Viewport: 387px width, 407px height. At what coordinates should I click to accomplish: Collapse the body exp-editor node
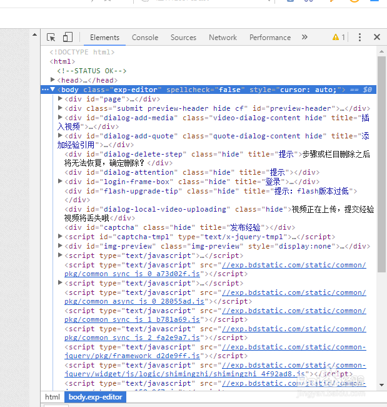click(53, 90)
